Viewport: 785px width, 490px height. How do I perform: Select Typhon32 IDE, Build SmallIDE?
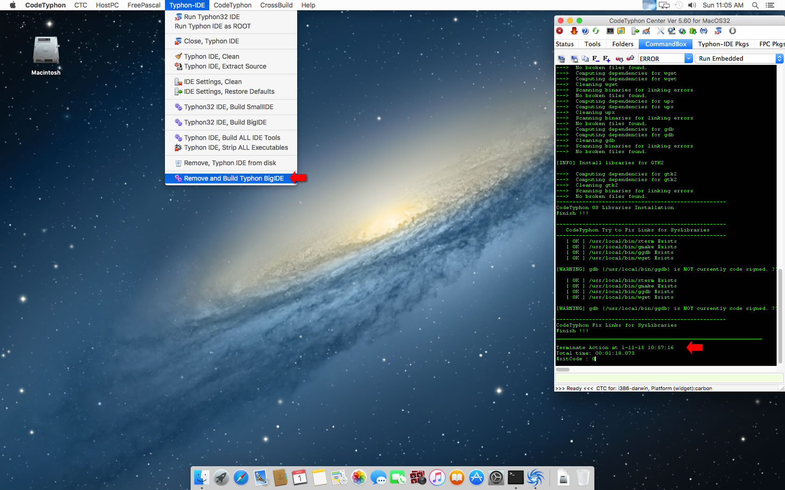231,107
